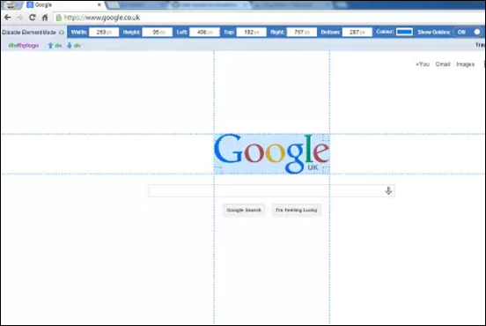Click Disable Element Mode button

33,33
